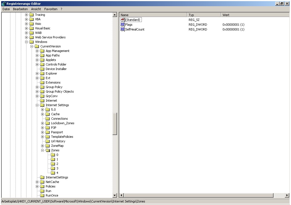Select the Web Service Providers key
291x205 pixels.
(x=50, y=37)
